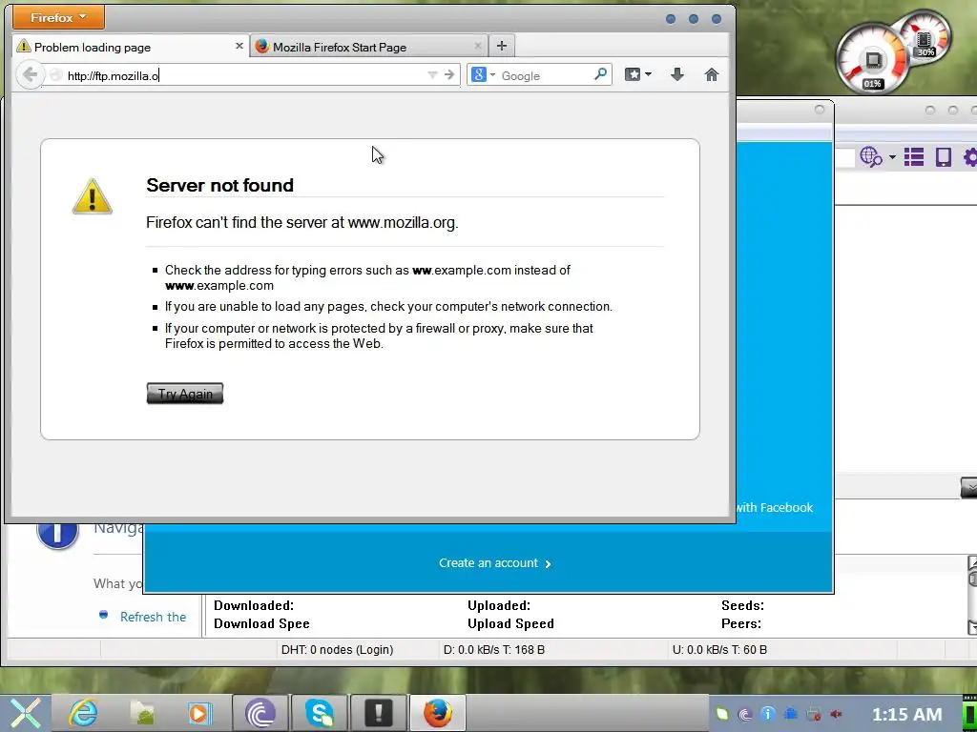Click Create an account in Skype window
977x732 pixels.
click(495, 562)
